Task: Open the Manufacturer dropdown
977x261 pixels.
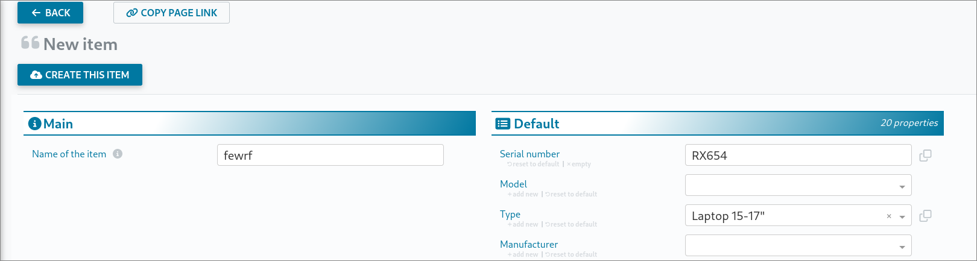Action: tap(798, 245)
